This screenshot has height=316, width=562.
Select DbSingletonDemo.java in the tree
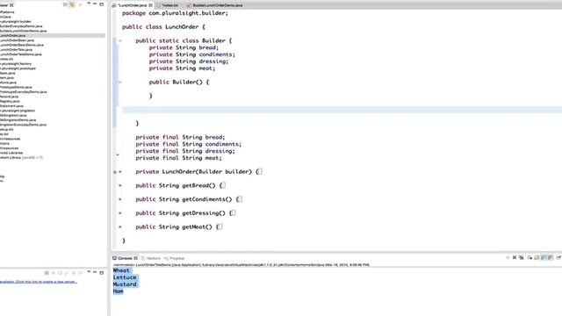[18, 120]
